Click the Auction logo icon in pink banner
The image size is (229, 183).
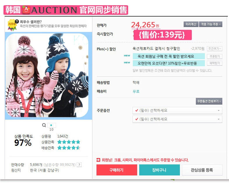26,10
